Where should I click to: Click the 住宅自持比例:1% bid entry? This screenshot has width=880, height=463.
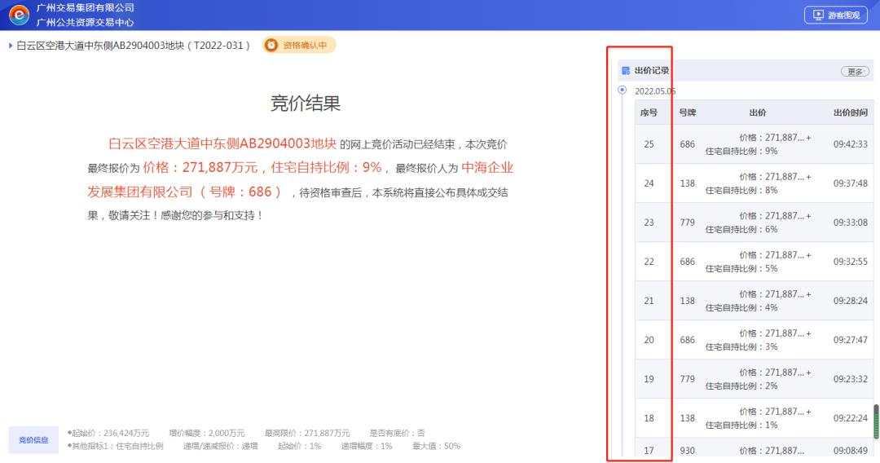tap(741, 426)
